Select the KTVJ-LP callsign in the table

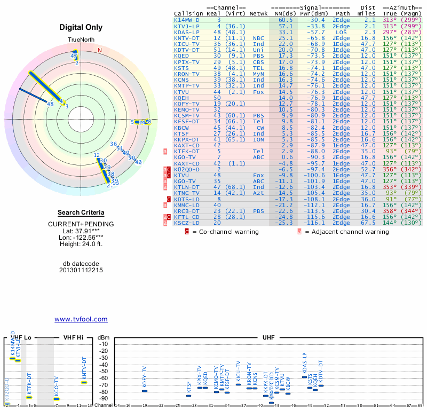click(187, 26)
